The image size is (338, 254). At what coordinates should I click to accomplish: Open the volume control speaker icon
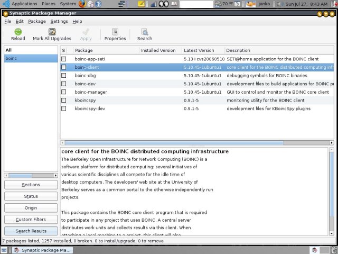pos(279,4)
